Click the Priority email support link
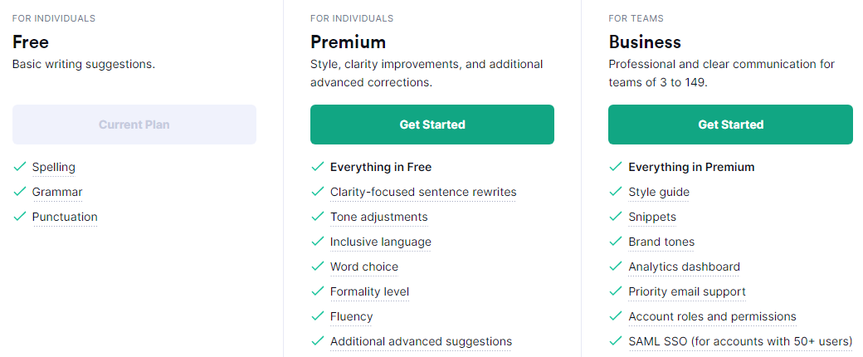863x357 pixels. point(687,291)
